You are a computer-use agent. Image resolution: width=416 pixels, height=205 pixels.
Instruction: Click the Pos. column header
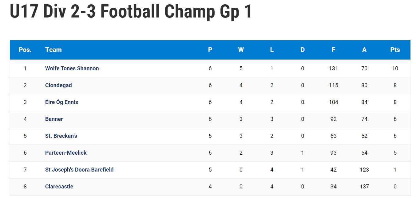point(25,50)
